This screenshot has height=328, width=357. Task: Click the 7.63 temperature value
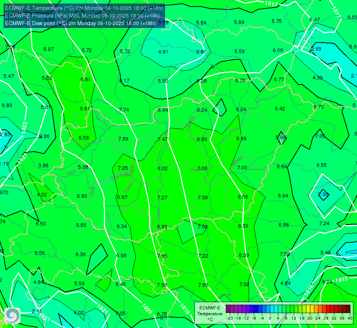pos(203,227)
